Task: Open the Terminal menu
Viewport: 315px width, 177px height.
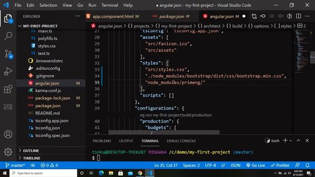Action: click(110, 5)
